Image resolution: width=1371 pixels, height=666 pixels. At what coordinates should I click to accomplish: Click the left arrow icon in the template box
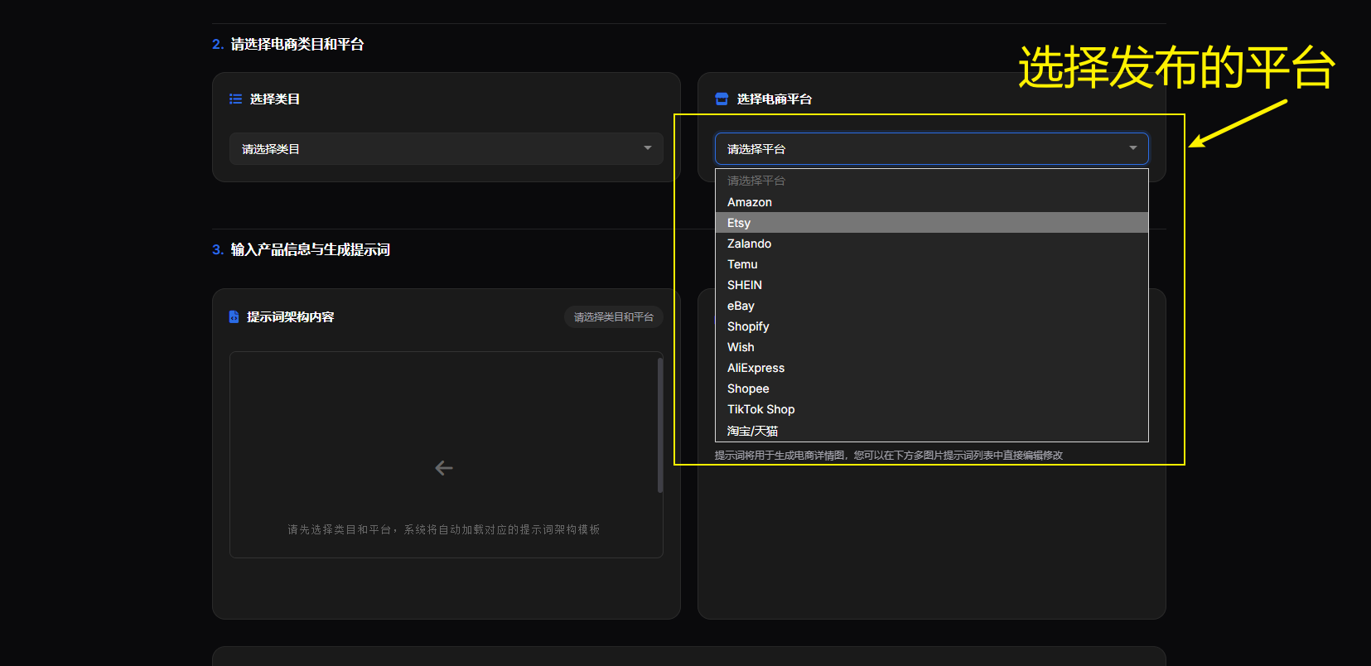pyautogui.click(x=444, y=468)
